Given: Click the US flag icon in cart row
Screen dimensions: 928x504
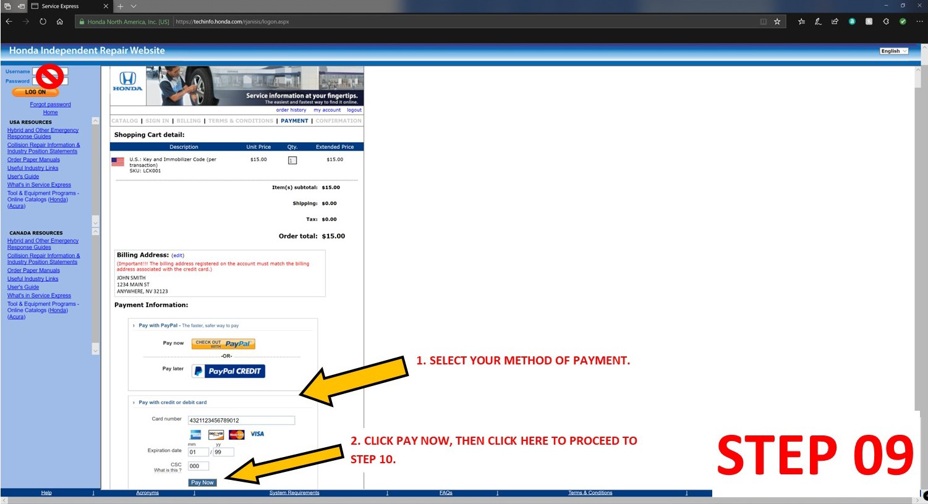Looking at the screenshot, I should pyautogui.click(x=117, y=162).
